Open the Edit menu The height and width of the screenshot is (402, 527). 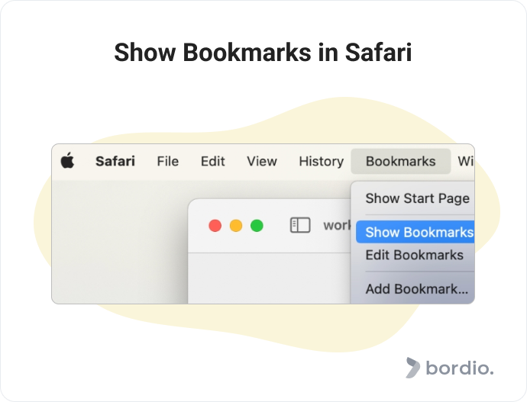pyautogui.click(x=213, y=162)
